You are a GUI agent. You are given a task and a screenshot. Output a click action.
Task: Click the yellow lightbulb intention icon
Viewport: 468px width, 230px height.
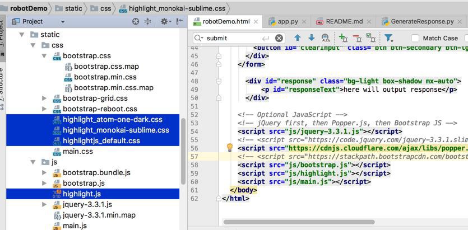(x=230, y=147)
